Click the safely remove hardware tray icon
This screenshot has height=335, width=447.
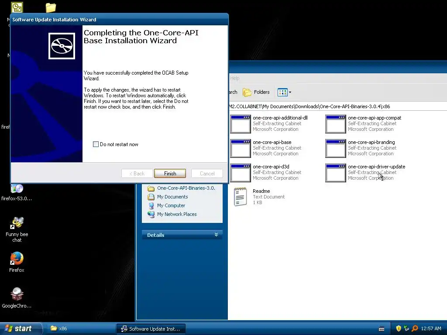coord(406,328)
